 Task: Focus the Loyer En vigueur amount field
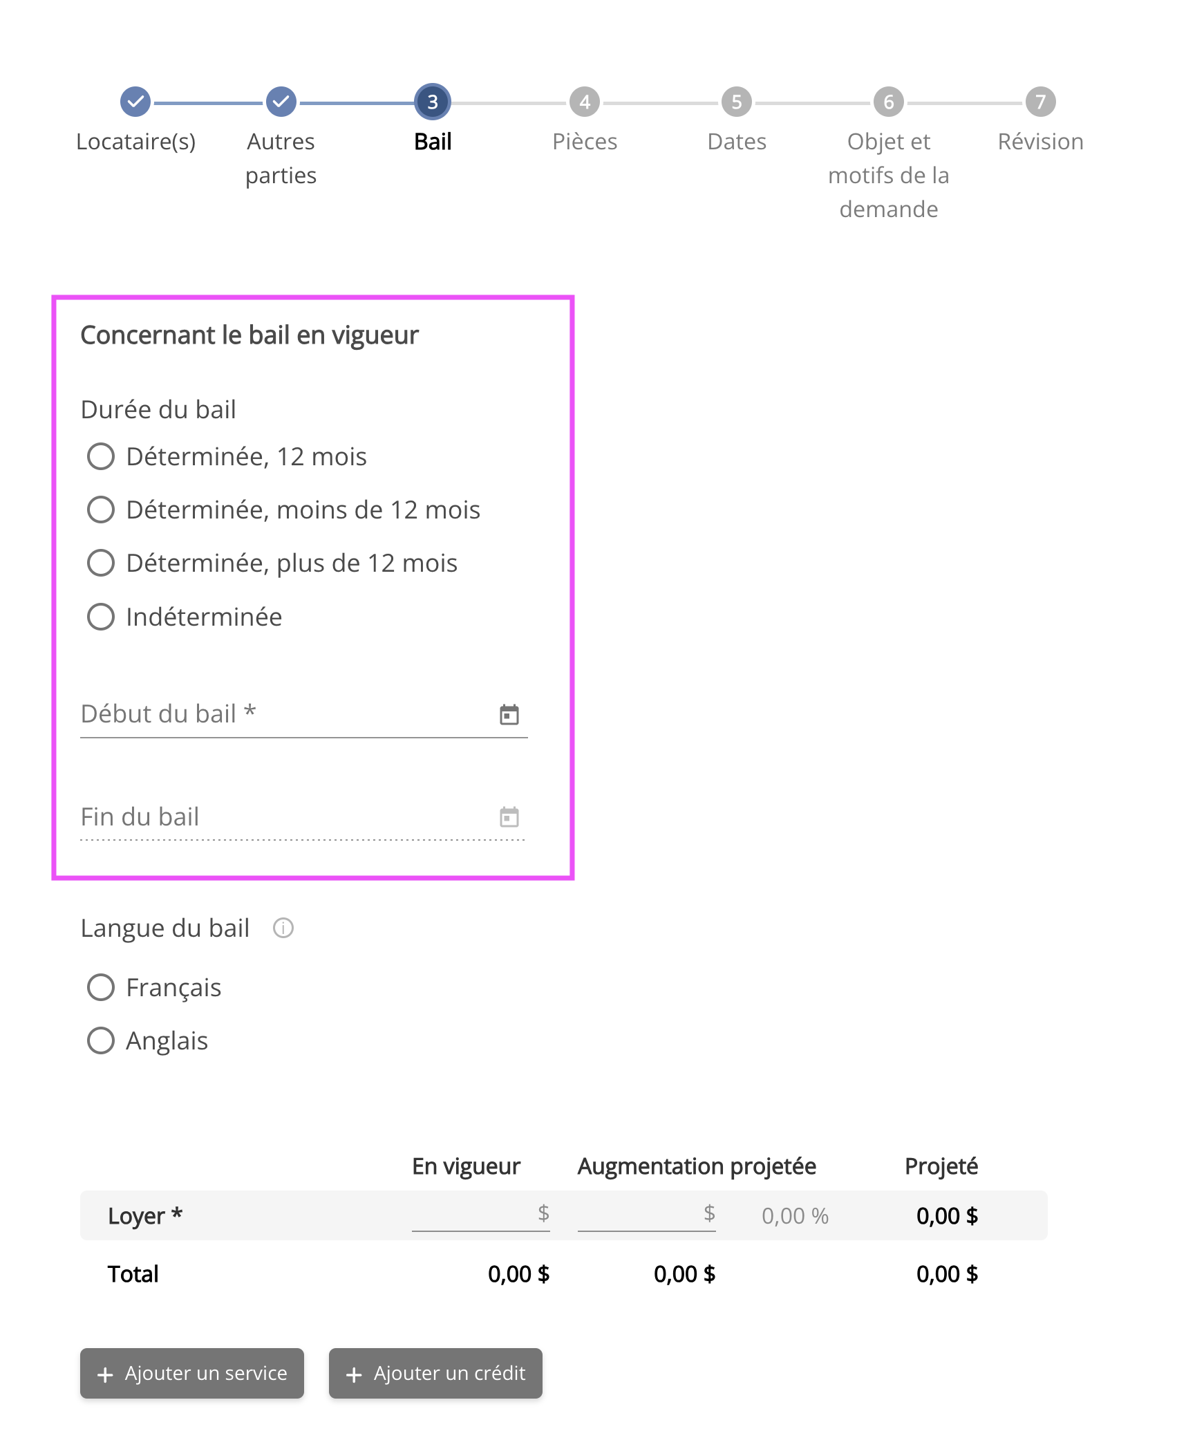(473, 1215)
